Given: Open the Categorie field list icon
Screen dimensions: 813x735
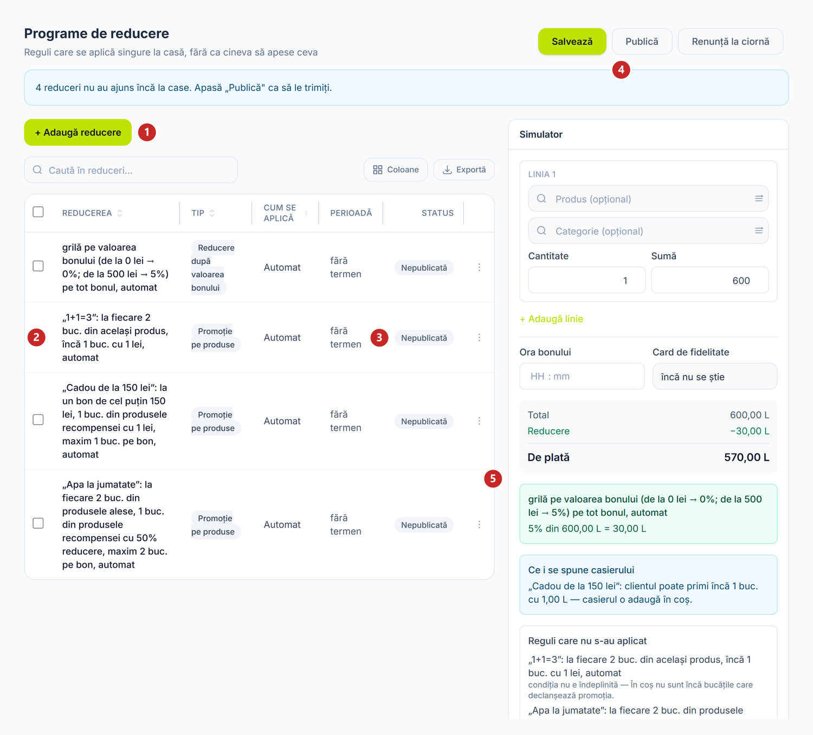Looking at the screenshot, I should coord(759,231).
